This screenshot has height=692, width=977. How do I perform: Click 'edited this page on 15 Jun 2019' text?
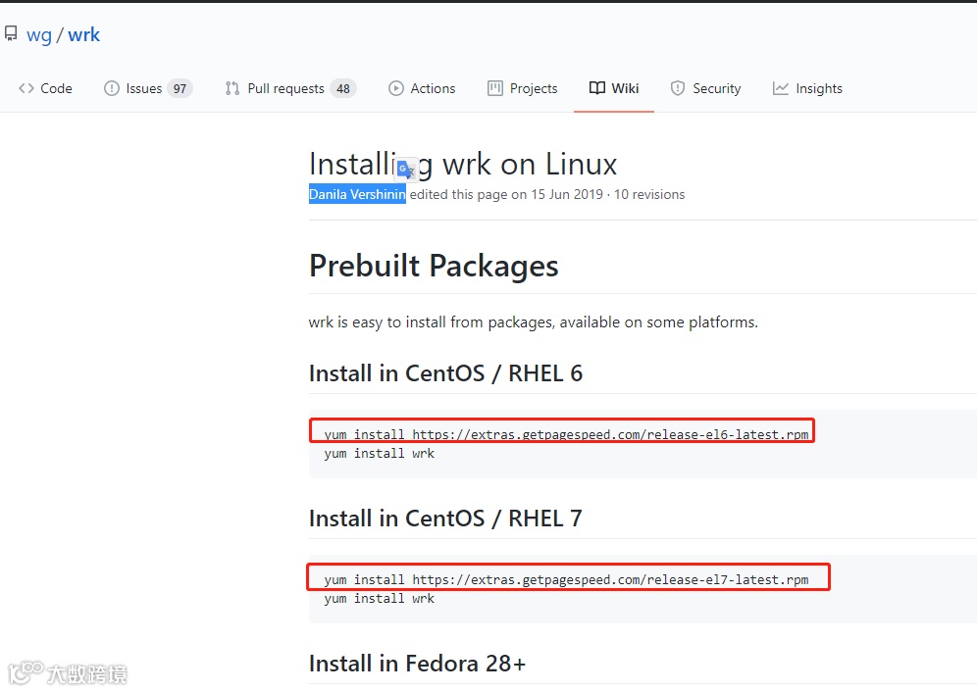[x=506, y=194]
